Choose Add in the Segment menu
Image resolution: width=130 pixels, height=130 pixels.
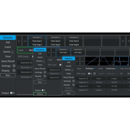(x=69, y=62)
